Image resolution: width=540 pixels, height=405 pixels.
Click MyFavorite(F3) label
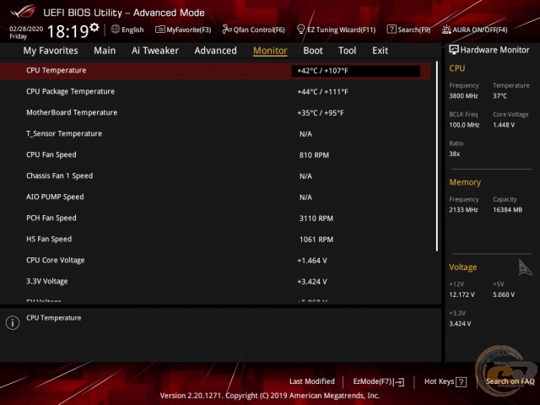[x=189, y=30]
